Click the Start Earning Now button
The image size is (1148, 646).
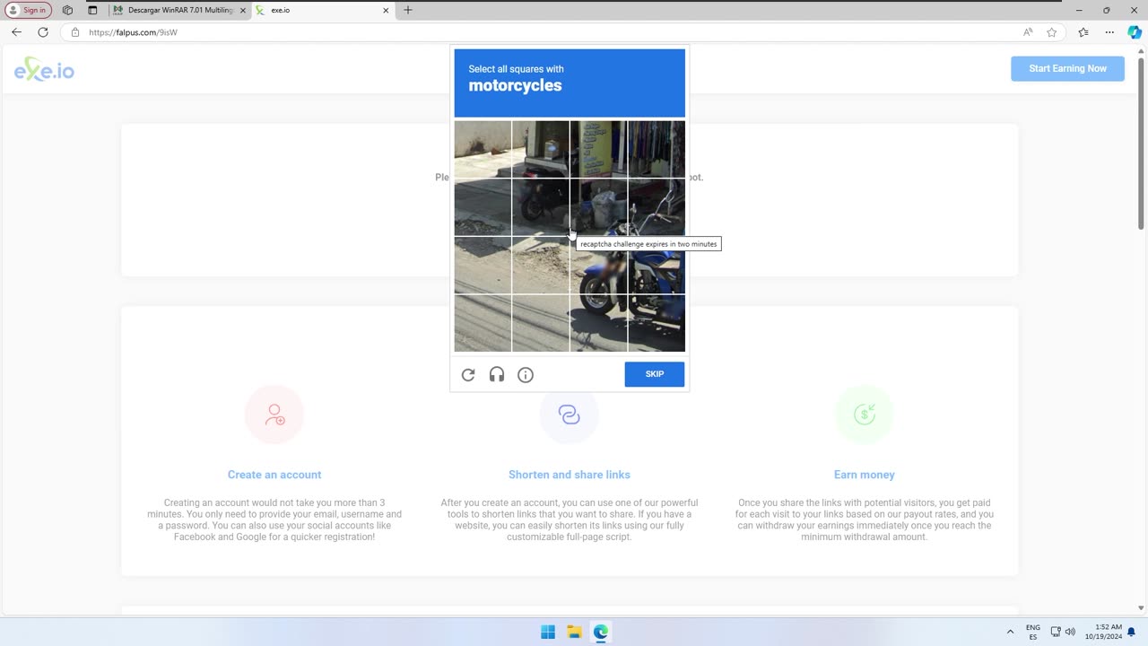coord(1067,69)
